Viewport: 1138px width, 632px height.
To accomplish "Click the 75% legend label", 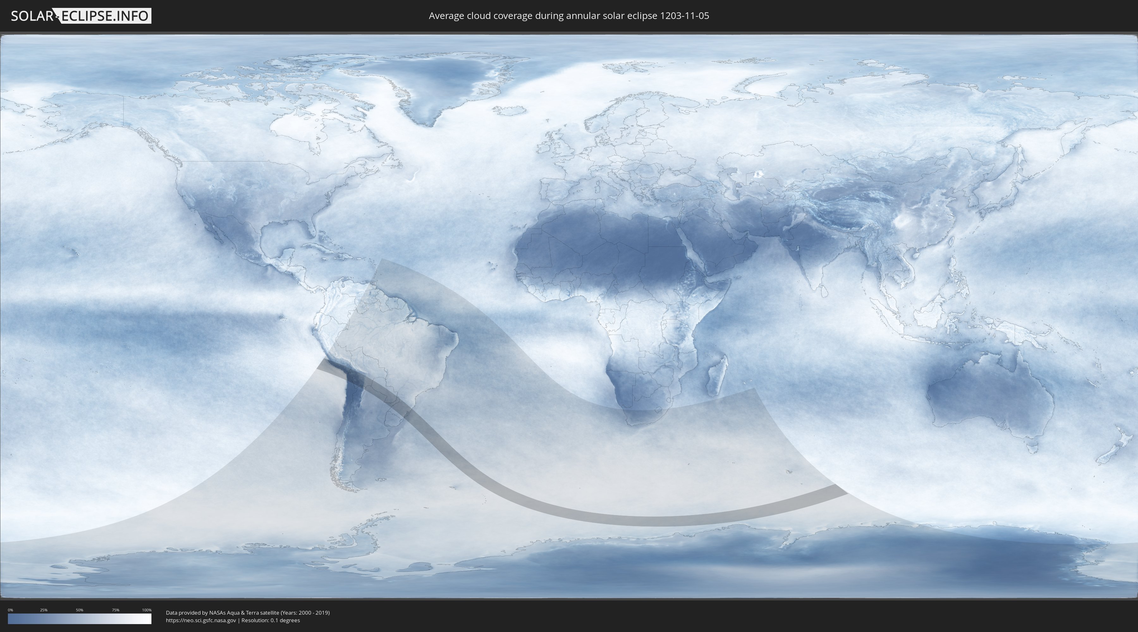I will tap(115, 610).
